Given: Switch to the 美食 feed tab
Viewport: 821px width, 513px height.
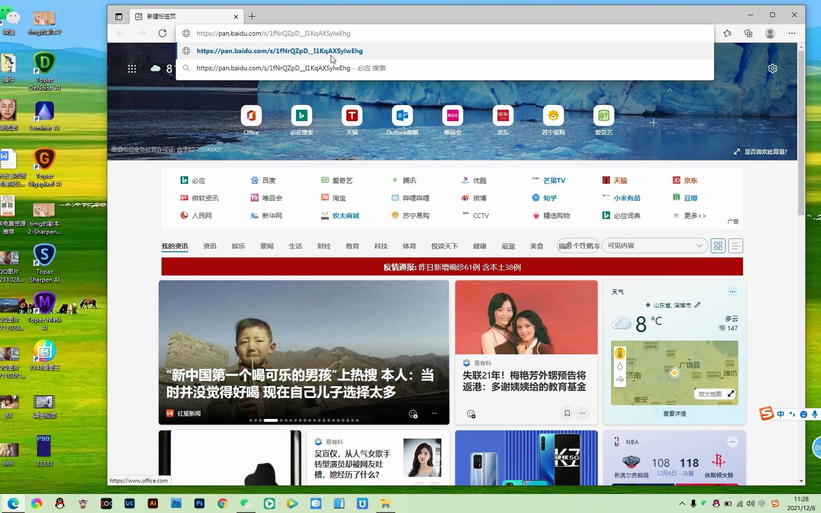Looking at the screenshot, I should 536,246.
